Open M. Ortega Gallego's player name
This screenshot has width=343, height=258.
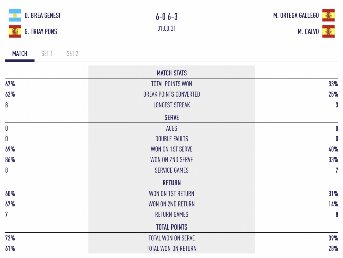click(x=296, y=15)
